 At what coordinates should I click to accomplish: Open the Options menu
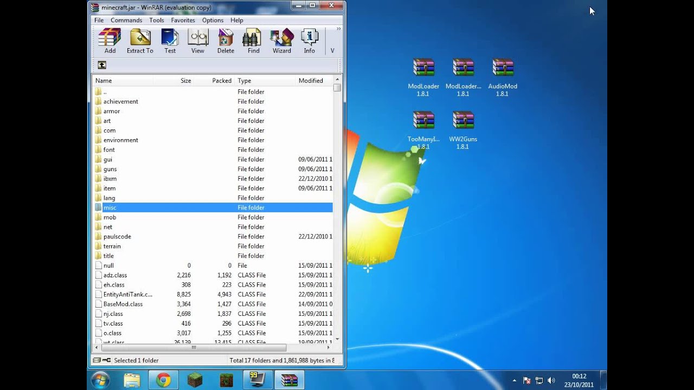click(213, 20)
